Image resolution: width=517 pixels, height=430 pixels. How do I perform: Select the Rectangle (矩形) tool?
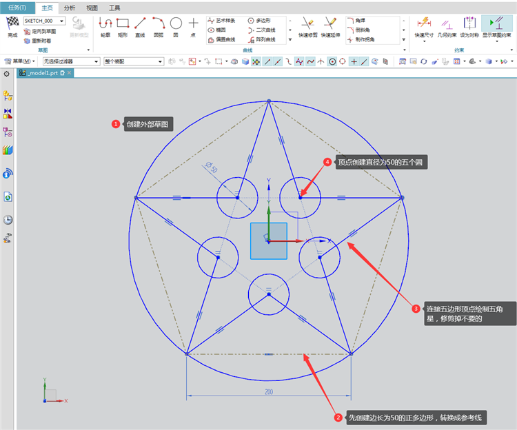(x=123, y=27)
